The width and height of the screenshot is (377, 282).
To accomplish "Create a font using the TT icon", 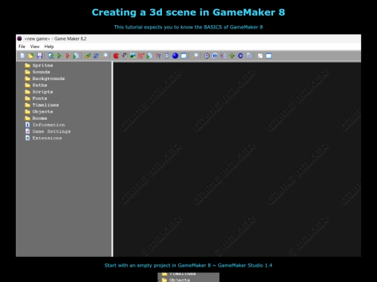I will click(x=158, y=56).
